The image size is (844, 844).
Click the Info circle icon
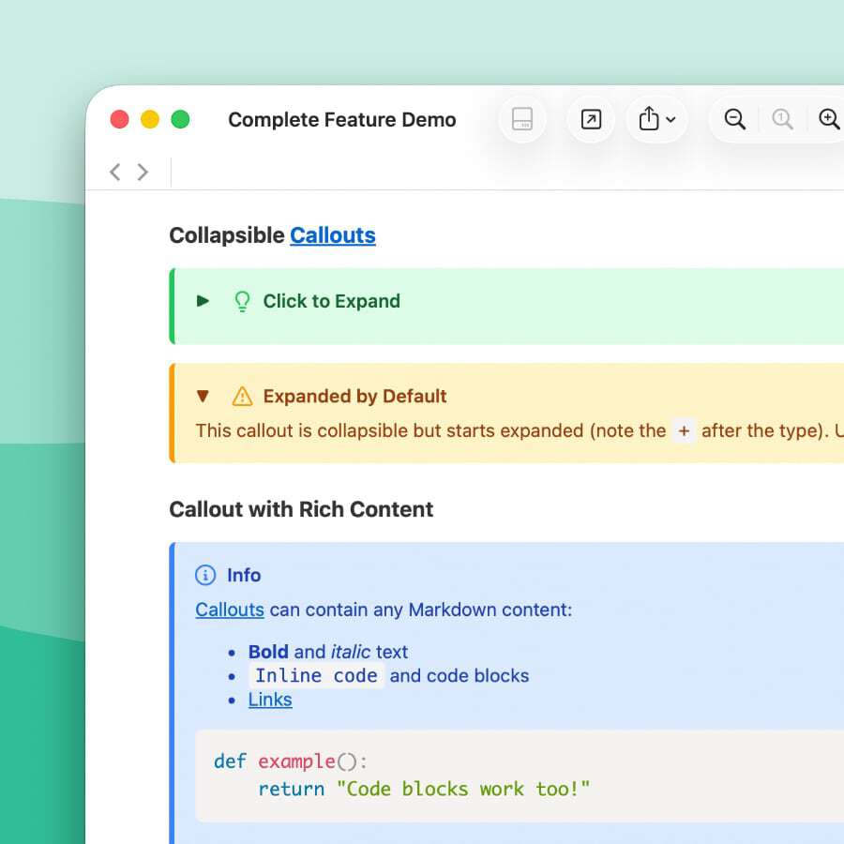click(205, 575)
